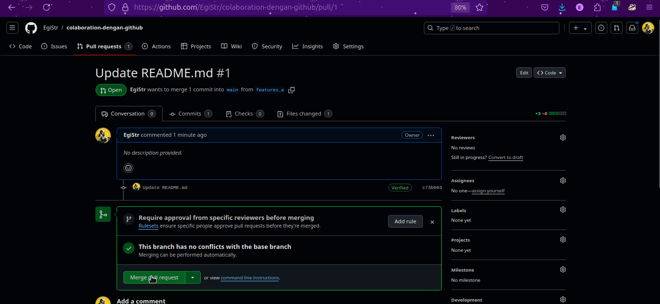Viewport: 660px width, 304px height.
Task: Open the GitHub hamburger navigation menu
Action: tap(13, 28)
